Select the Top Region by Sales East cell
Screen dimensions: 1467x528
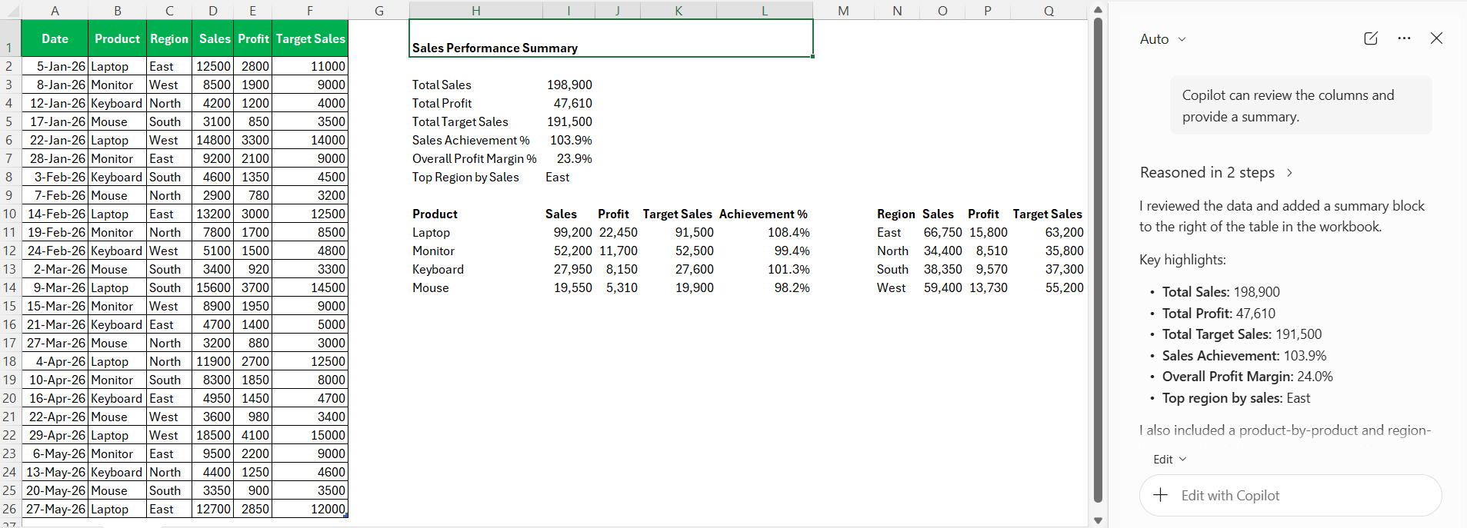568,177
